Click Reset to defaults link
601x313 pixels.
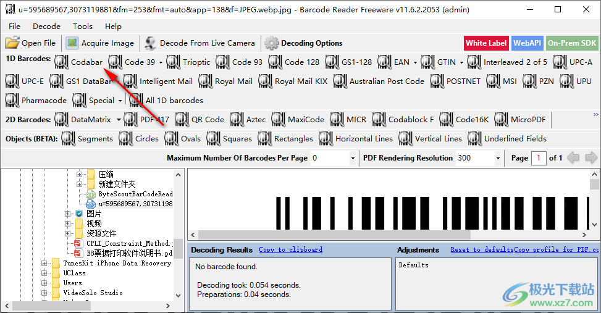pos(482,250)
